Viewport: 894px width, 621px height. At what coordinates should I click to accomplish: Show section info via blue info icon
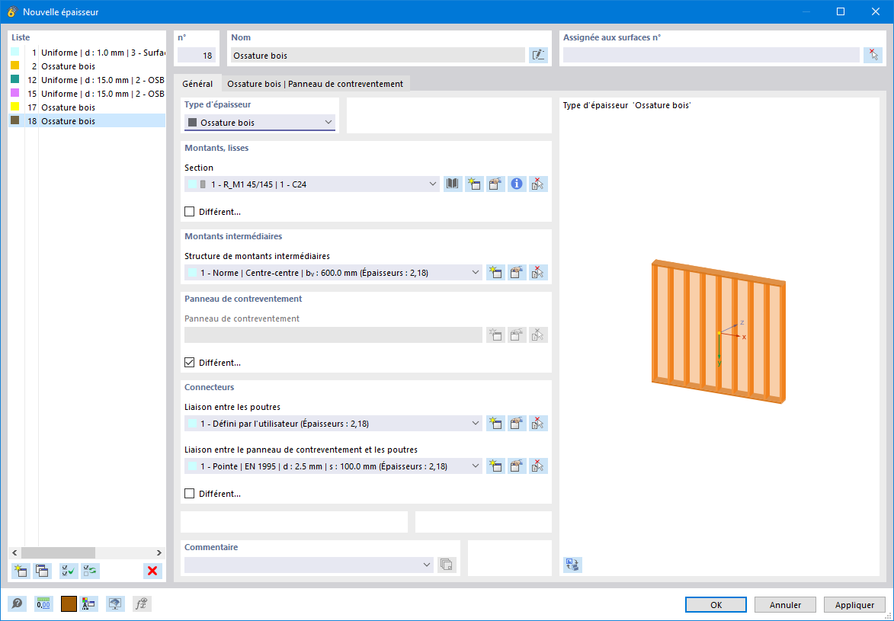tap(517, 184)
